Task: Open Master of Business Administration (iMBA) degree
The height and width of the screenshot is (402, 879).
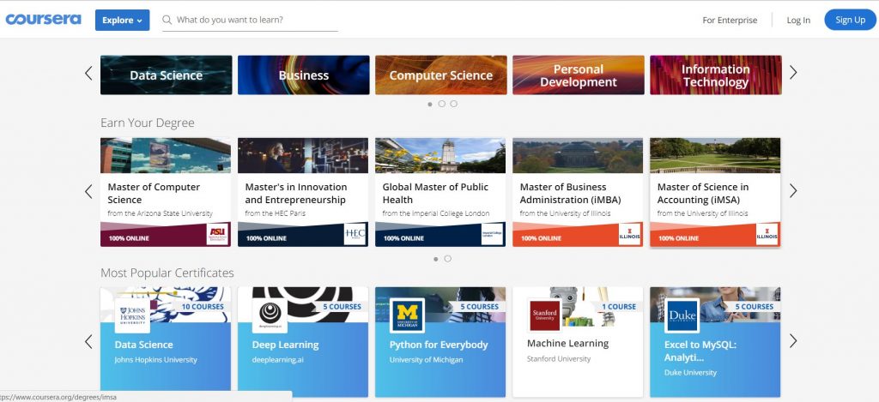Action: 578,193
